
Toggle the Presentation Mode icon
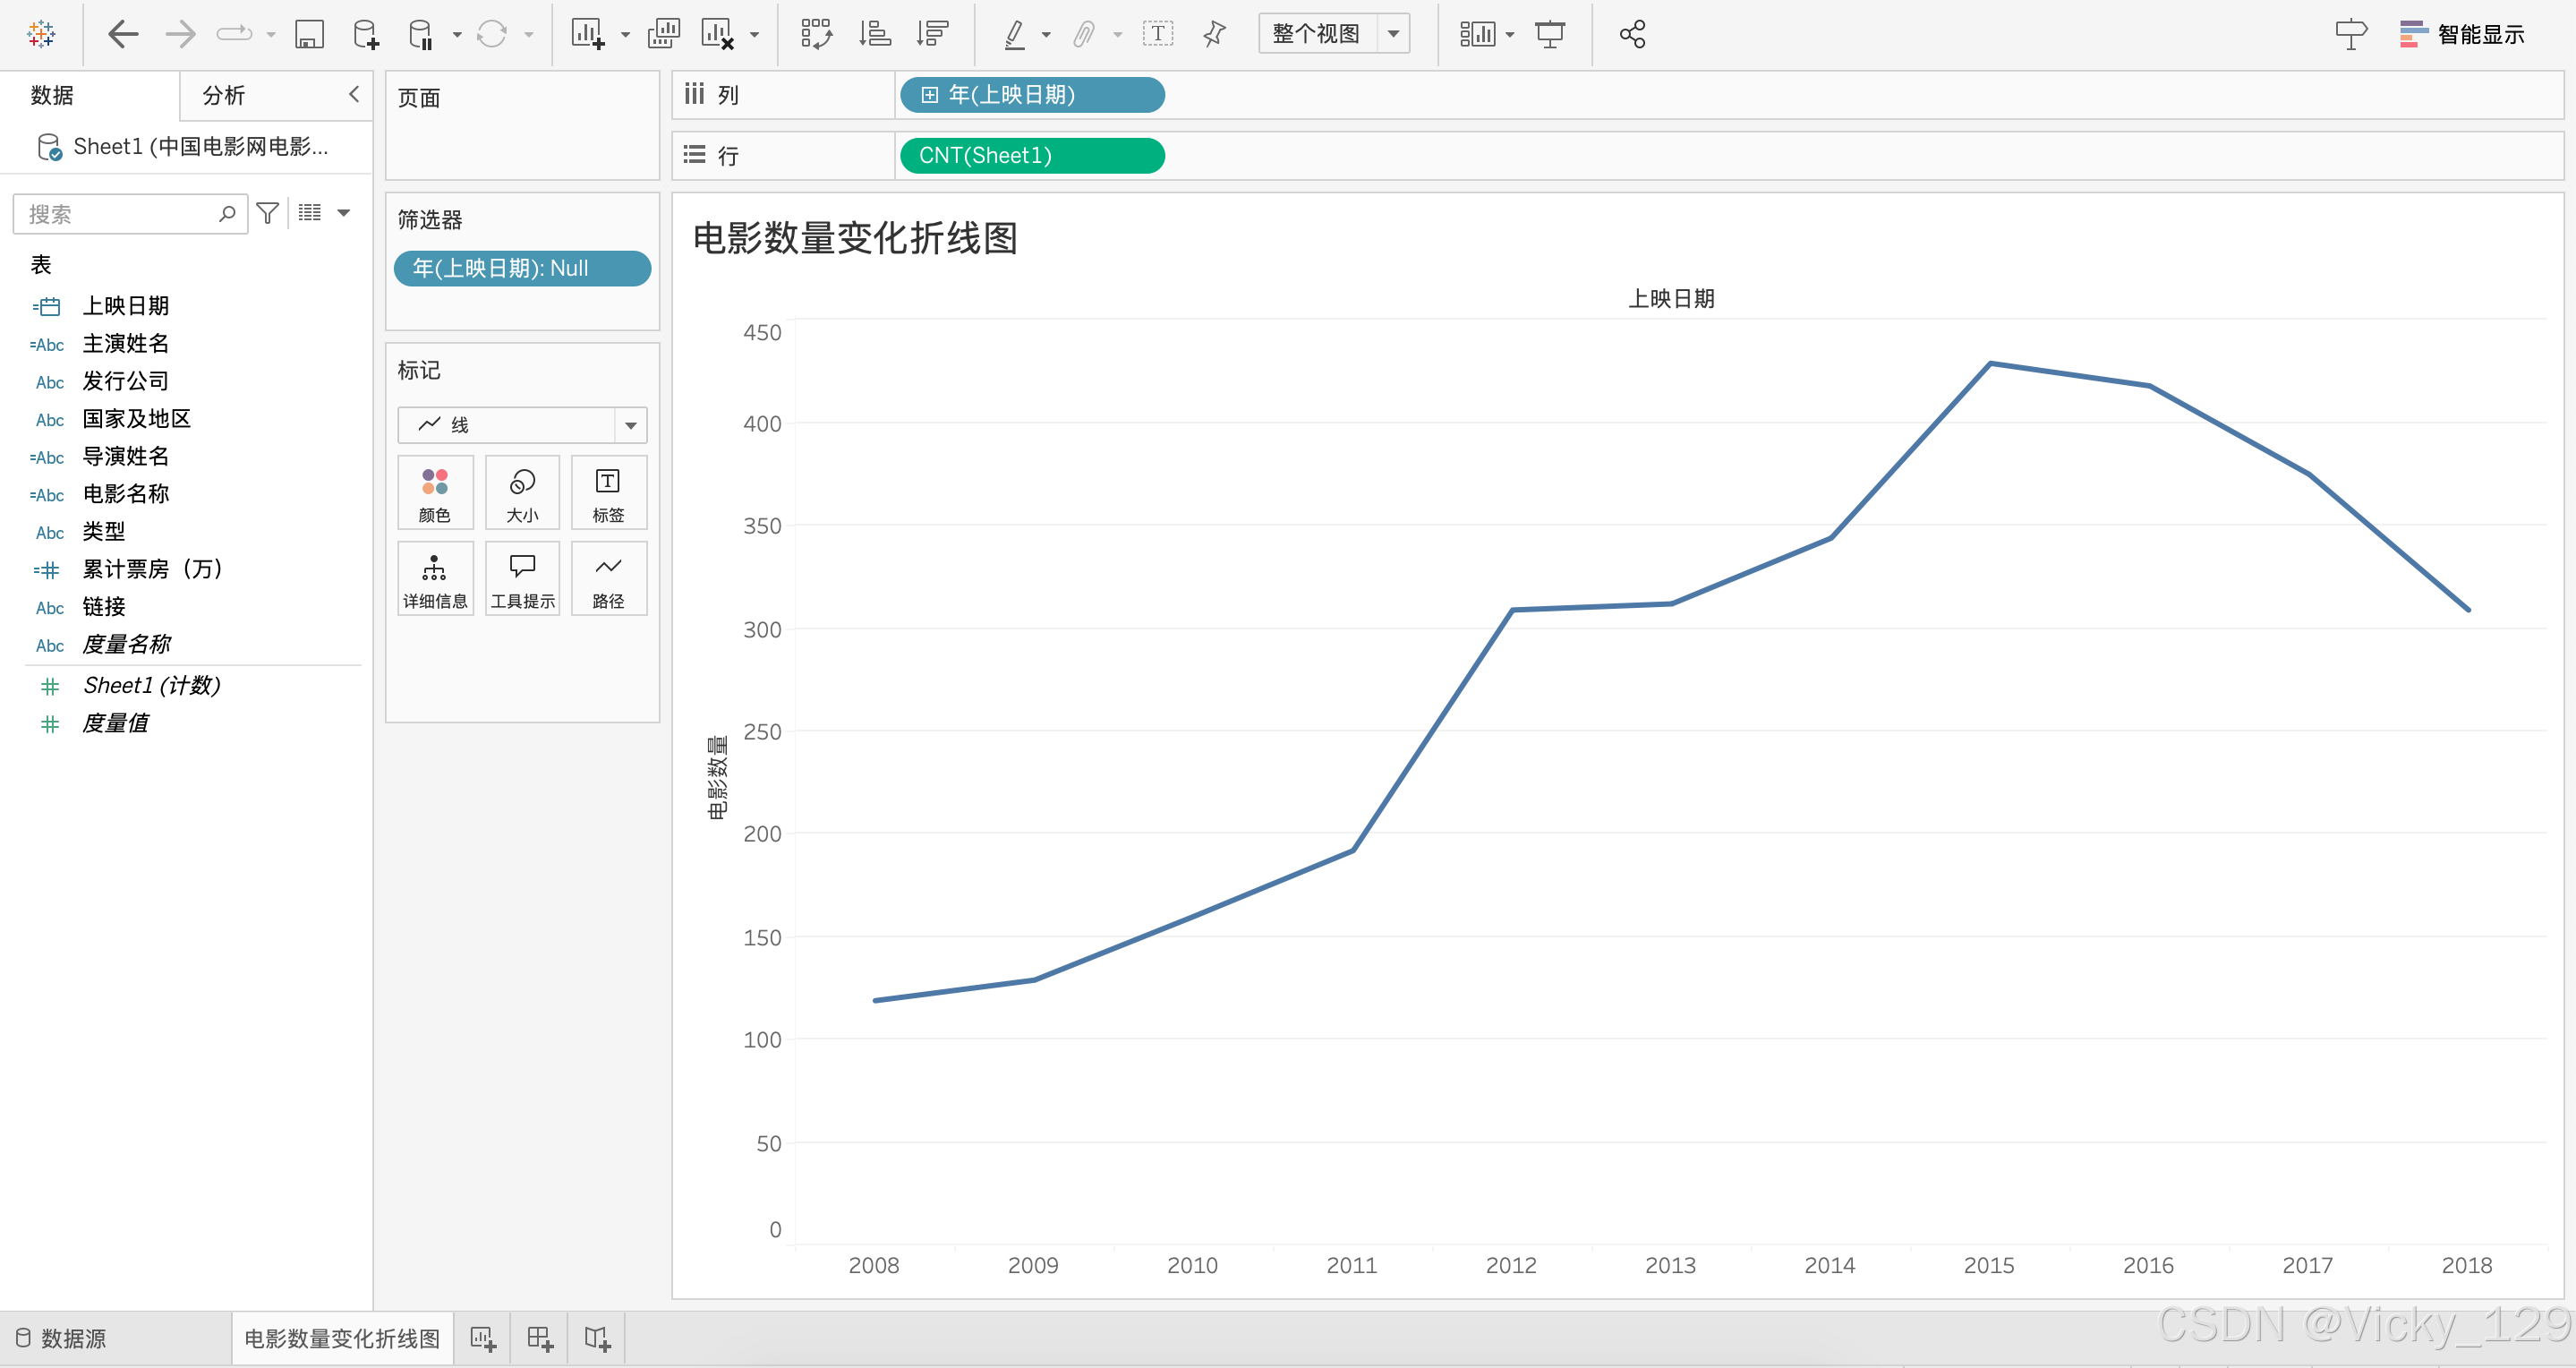coord(1550,35)
